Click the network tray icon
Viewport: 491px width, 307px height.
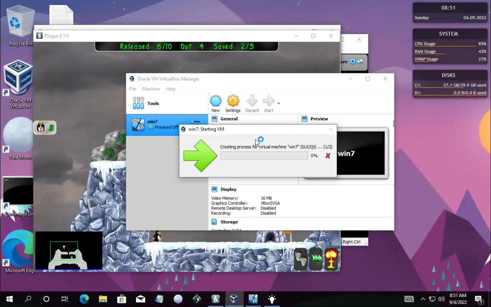[432, 299]
